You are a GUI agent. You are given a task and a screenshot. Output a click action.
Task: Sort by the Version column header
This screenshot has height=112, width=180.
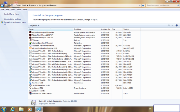pos(131,29)
